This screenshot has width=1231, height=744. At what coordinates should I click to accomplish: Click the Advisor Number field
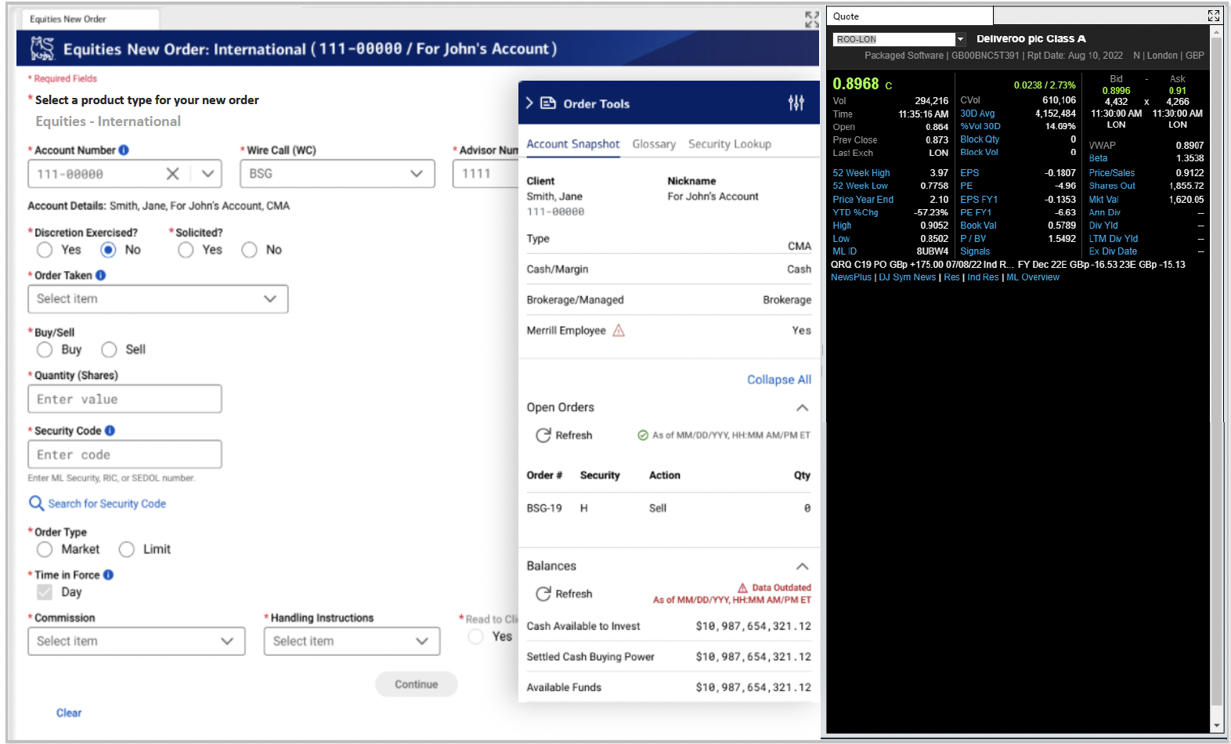[x=486, y=174]
